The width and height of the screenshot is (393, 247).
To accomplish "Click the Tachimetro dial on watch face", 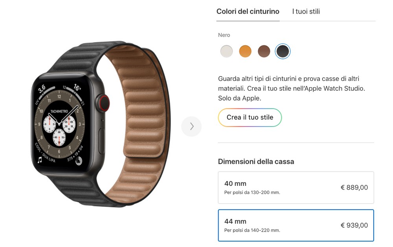I will [x=59, y=124].
